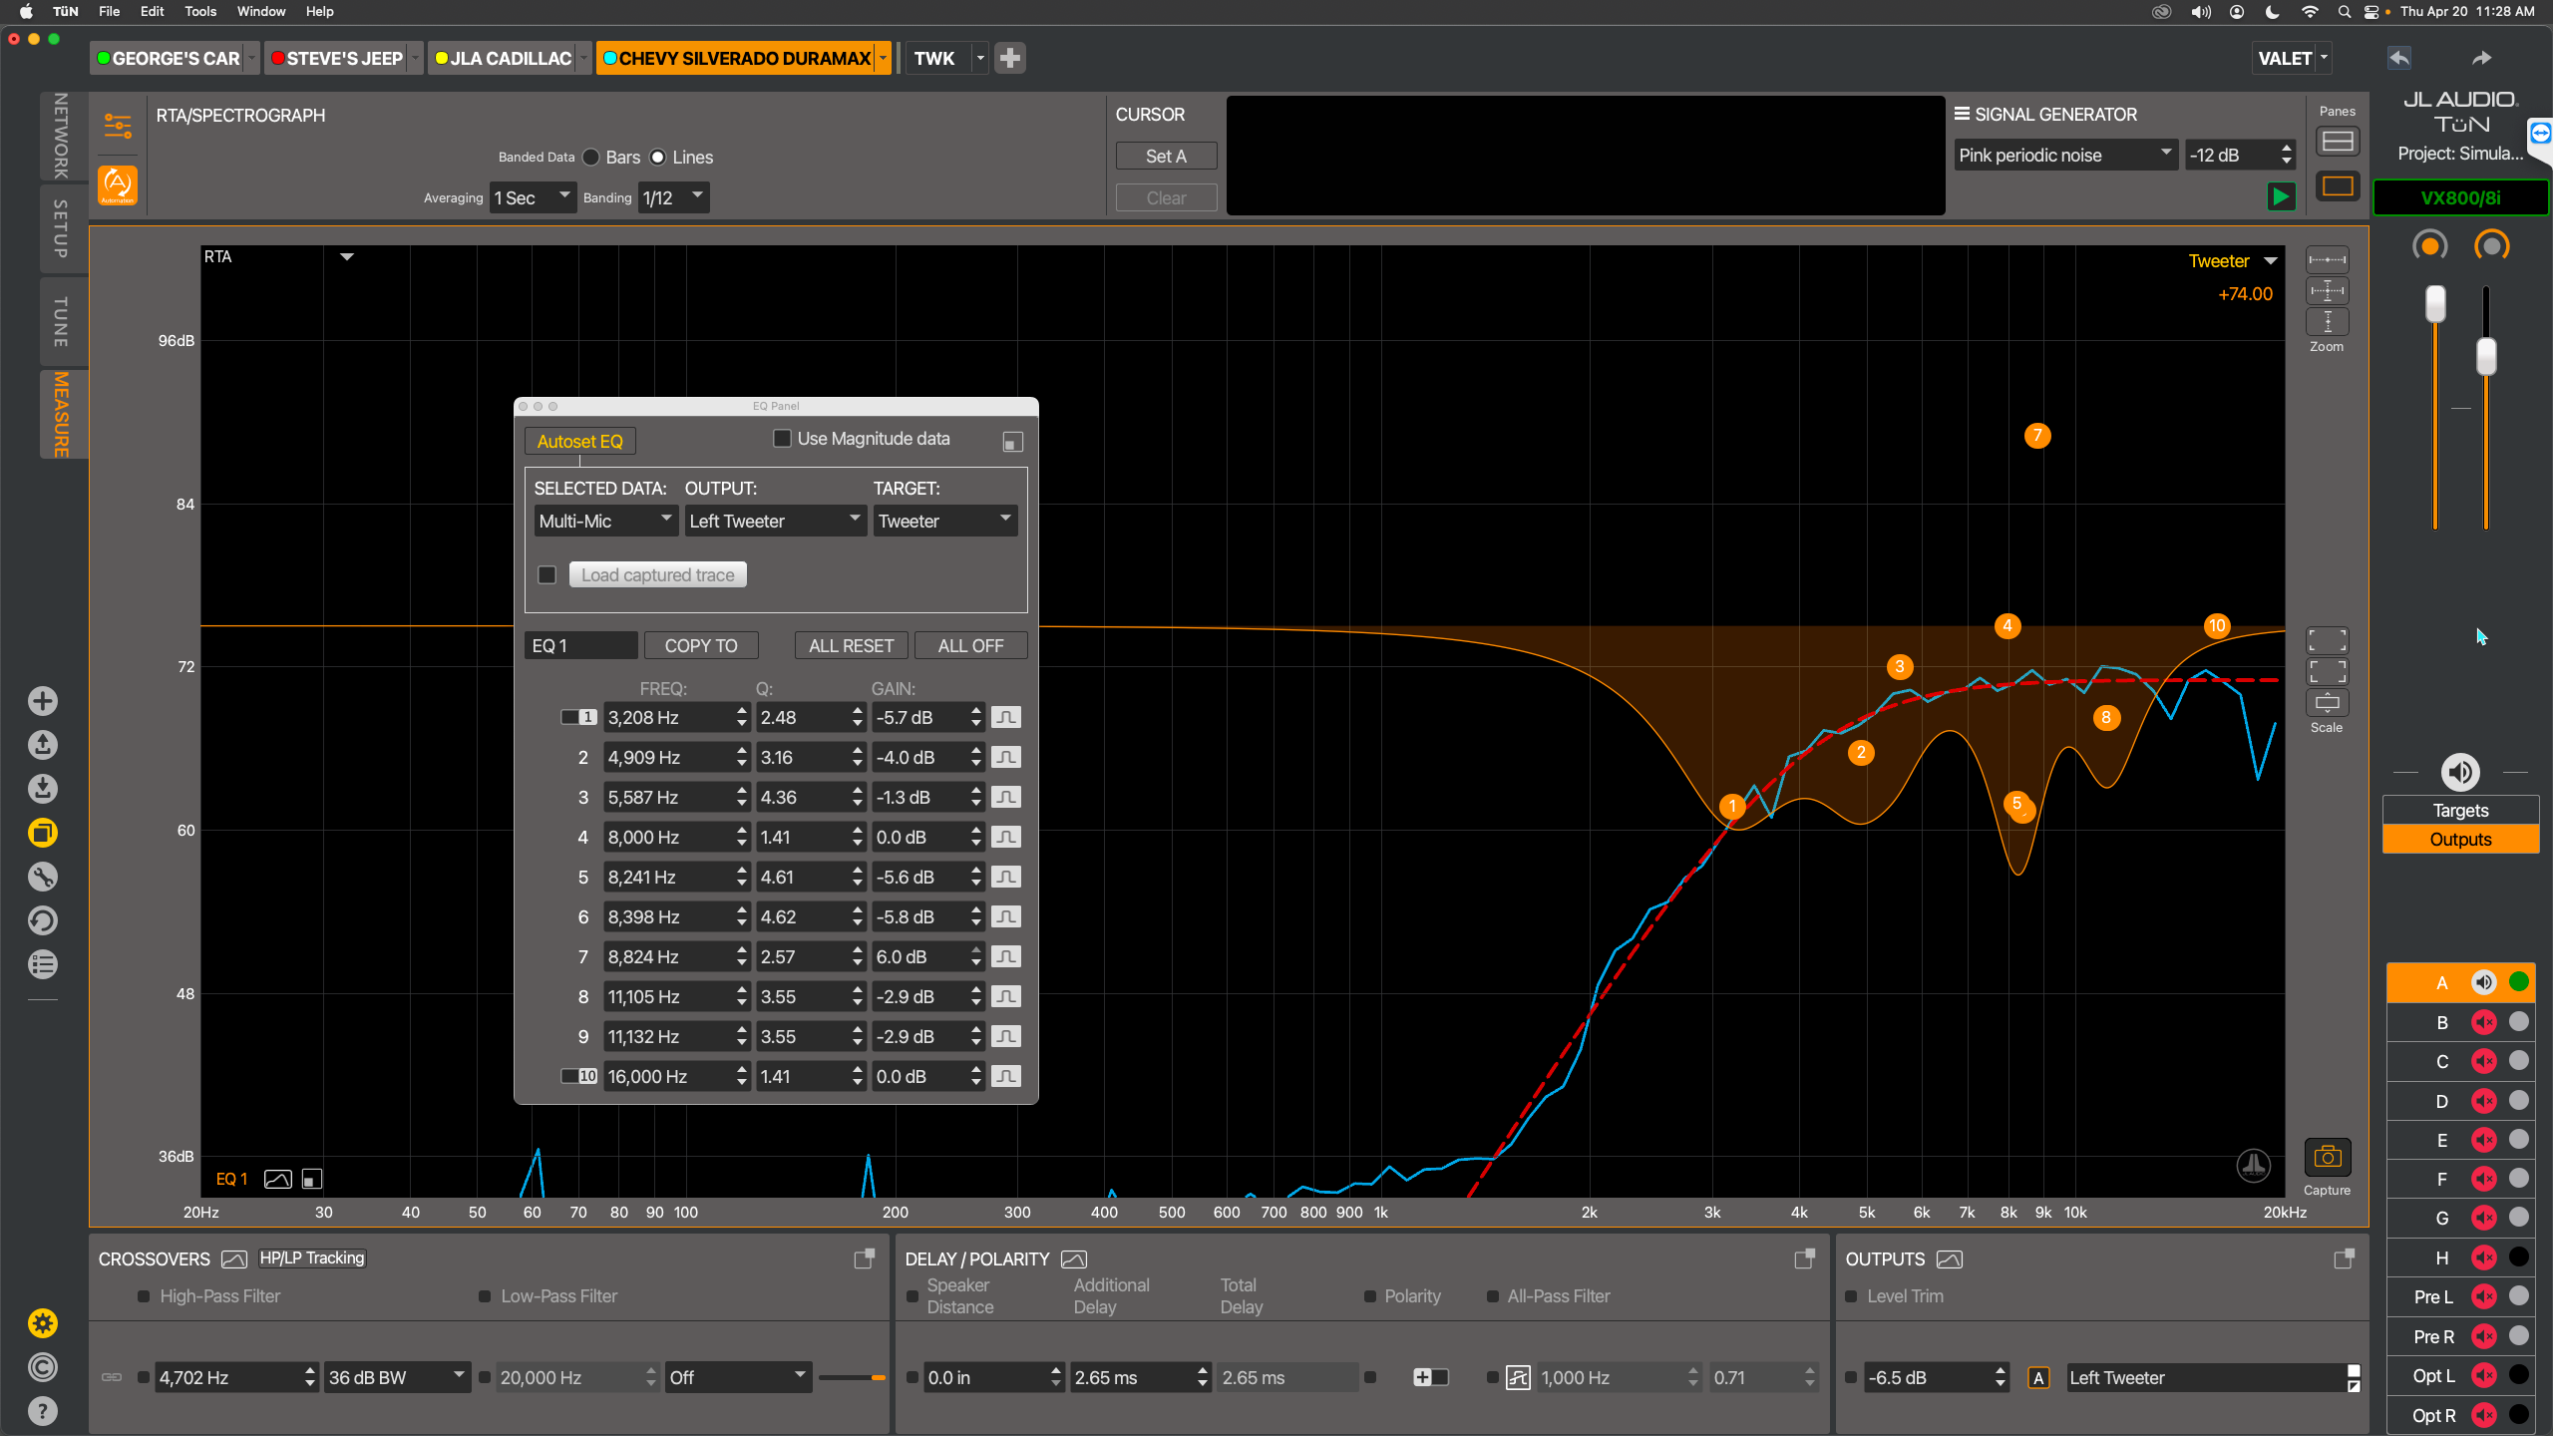Open the NETWORK side tab
The width and height of the screenshot is (2553, 1436).
[62, 137]
